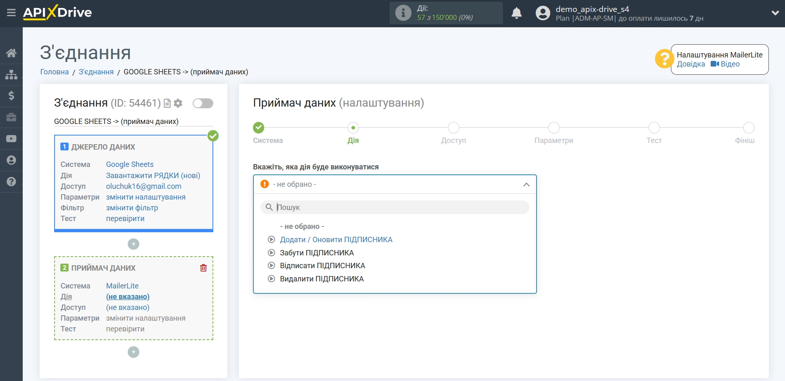This screenshot has height=381, width=785.
Task: Open the connections sitemap icon in sidebar
Action: tap(11, 74)
